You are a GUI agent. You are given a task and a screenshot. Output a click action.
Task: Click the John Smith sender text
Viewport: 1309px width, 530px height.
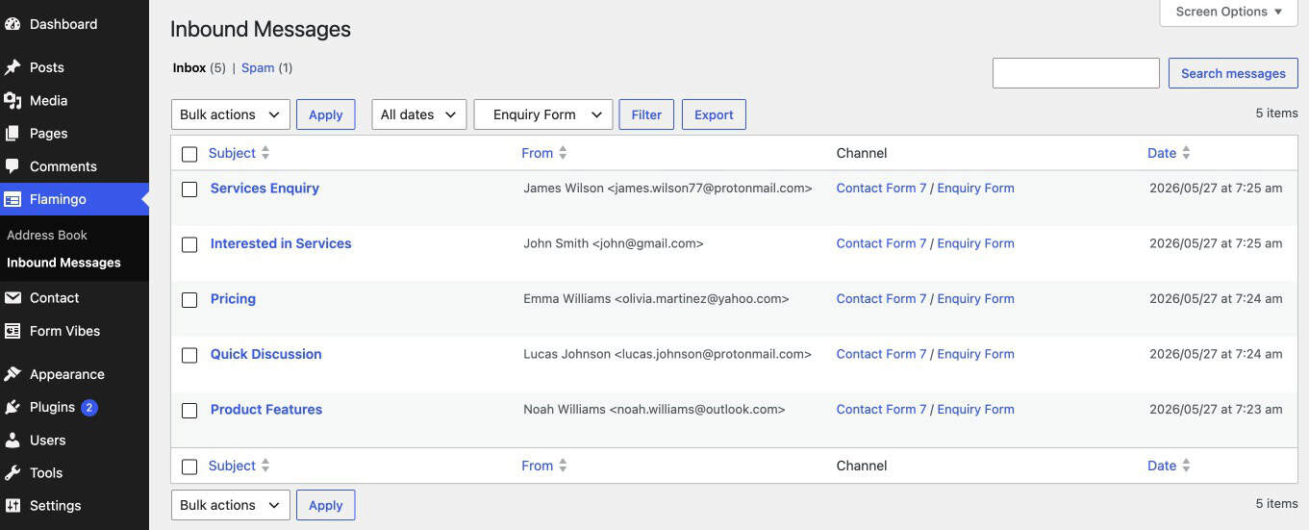coord(614,243)
